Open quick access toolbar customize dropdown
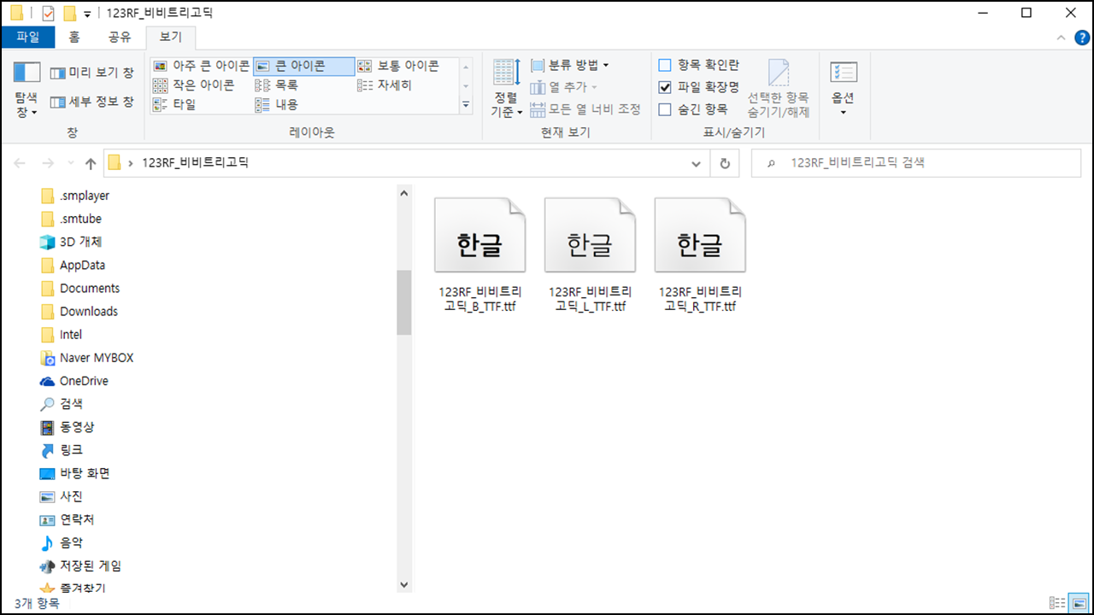 click(88, 14)
